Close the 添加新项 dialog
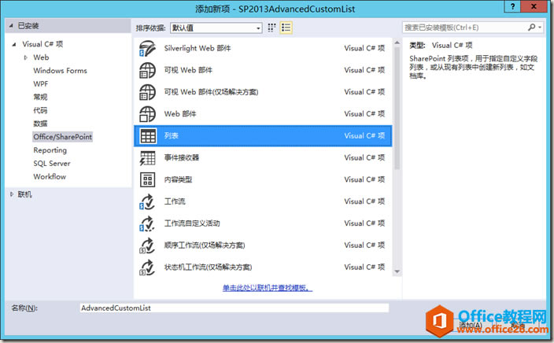Viewport: 554px width, 343px height. click(x=534, y=6)
